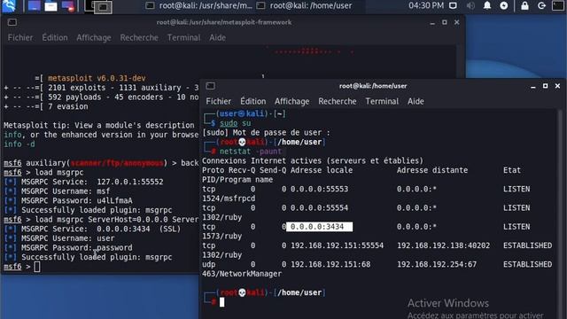Maximize the root@kali: /home/user window
The width and height of the screenshot is (567, 319).
[x=546, y=86]
